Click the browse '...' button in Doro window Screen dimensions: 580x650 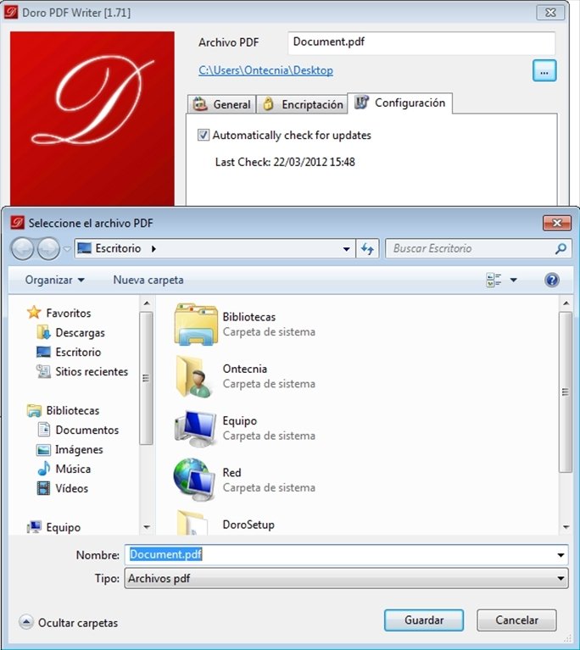[x=544, y=70]
